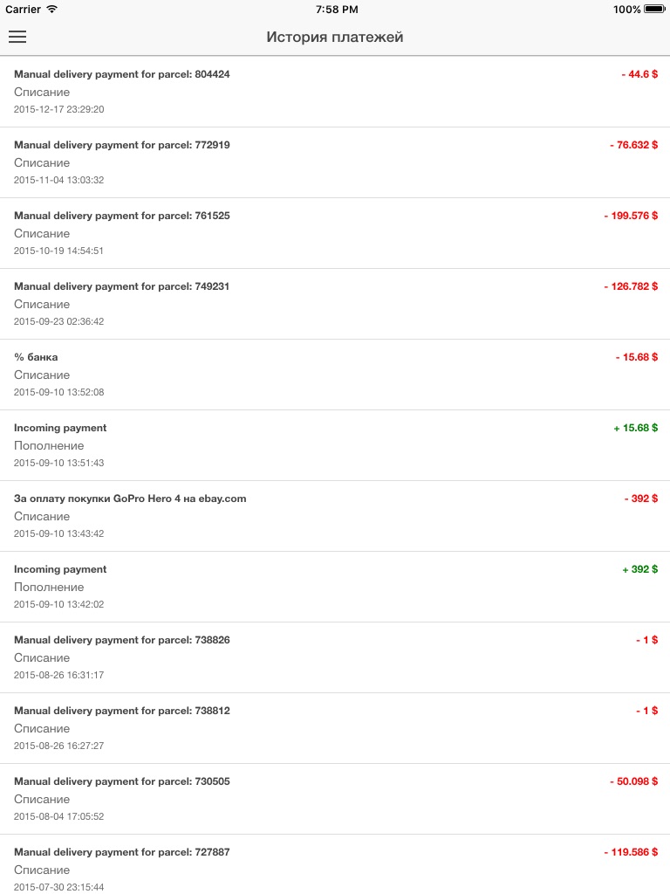Image resolution: width=670 pixels, height=894 pixels.
Task: Open the hamburger menu
Action: point(17,37)
